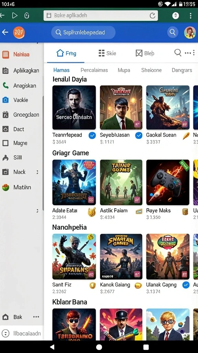Viewport: 198px width, 353px height.
Task: Click the Klbanr Bana section heading
Action: tap(69, 302)
